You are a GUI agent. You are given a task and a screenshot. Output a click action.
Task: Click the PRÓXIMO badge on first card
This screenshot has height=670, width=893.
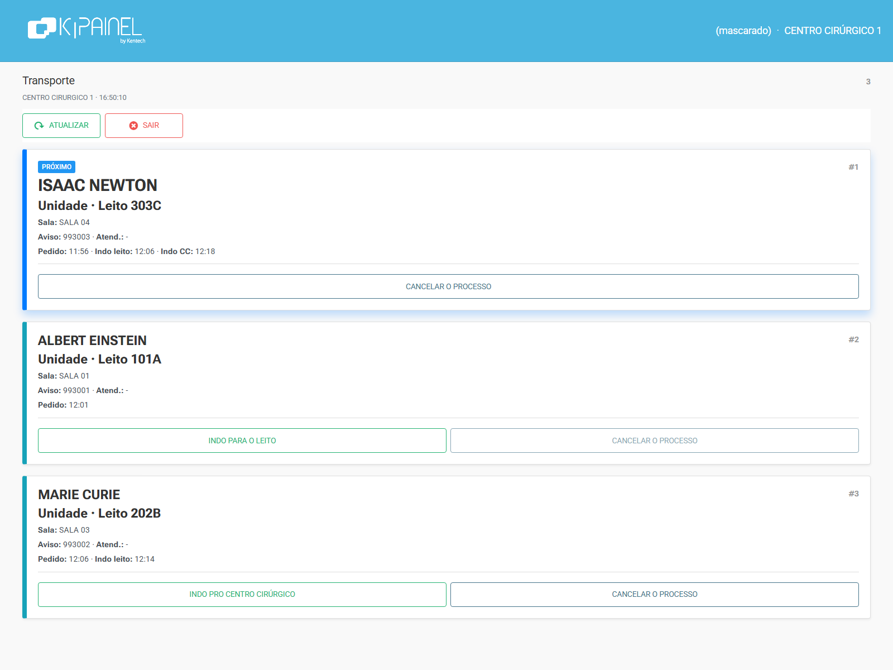56,167
